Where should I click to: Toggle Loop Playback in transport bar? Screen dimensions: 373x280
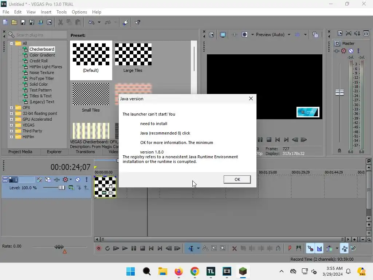107,248
